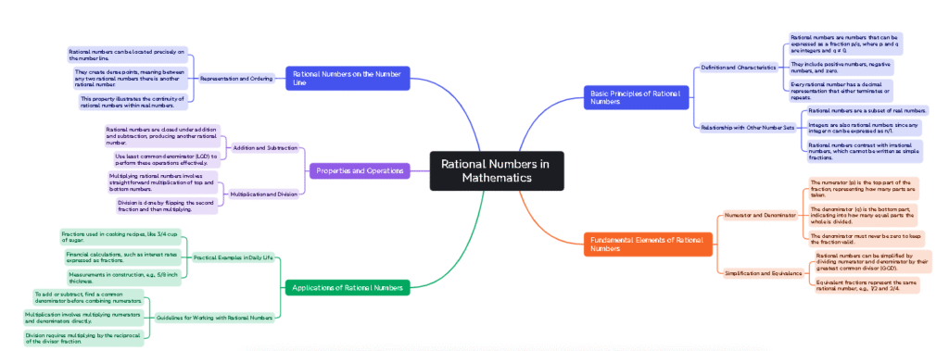
Task: Click the 'Addition and Subtraction' subtopic
Action: click(x=265, y=147)
